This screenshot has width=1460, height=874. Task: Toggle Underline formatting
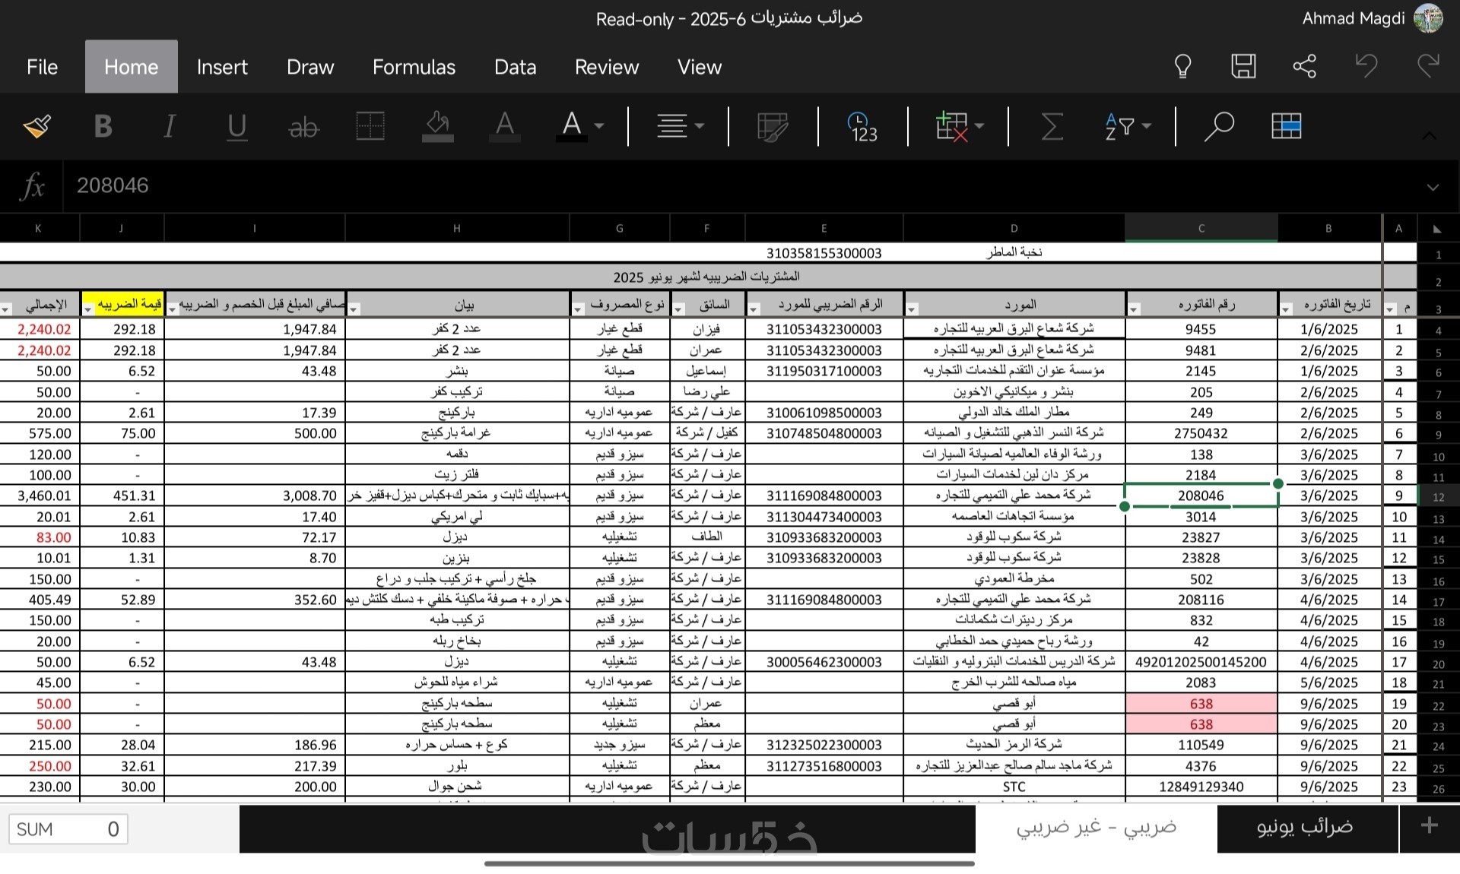click(236, 126)
